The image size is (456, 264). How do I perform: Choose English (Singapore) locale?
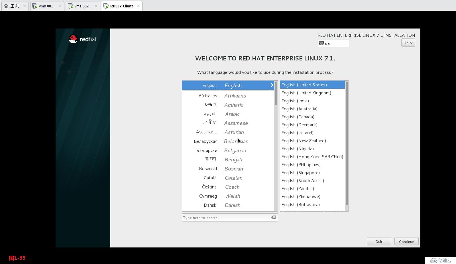point(312,173)
